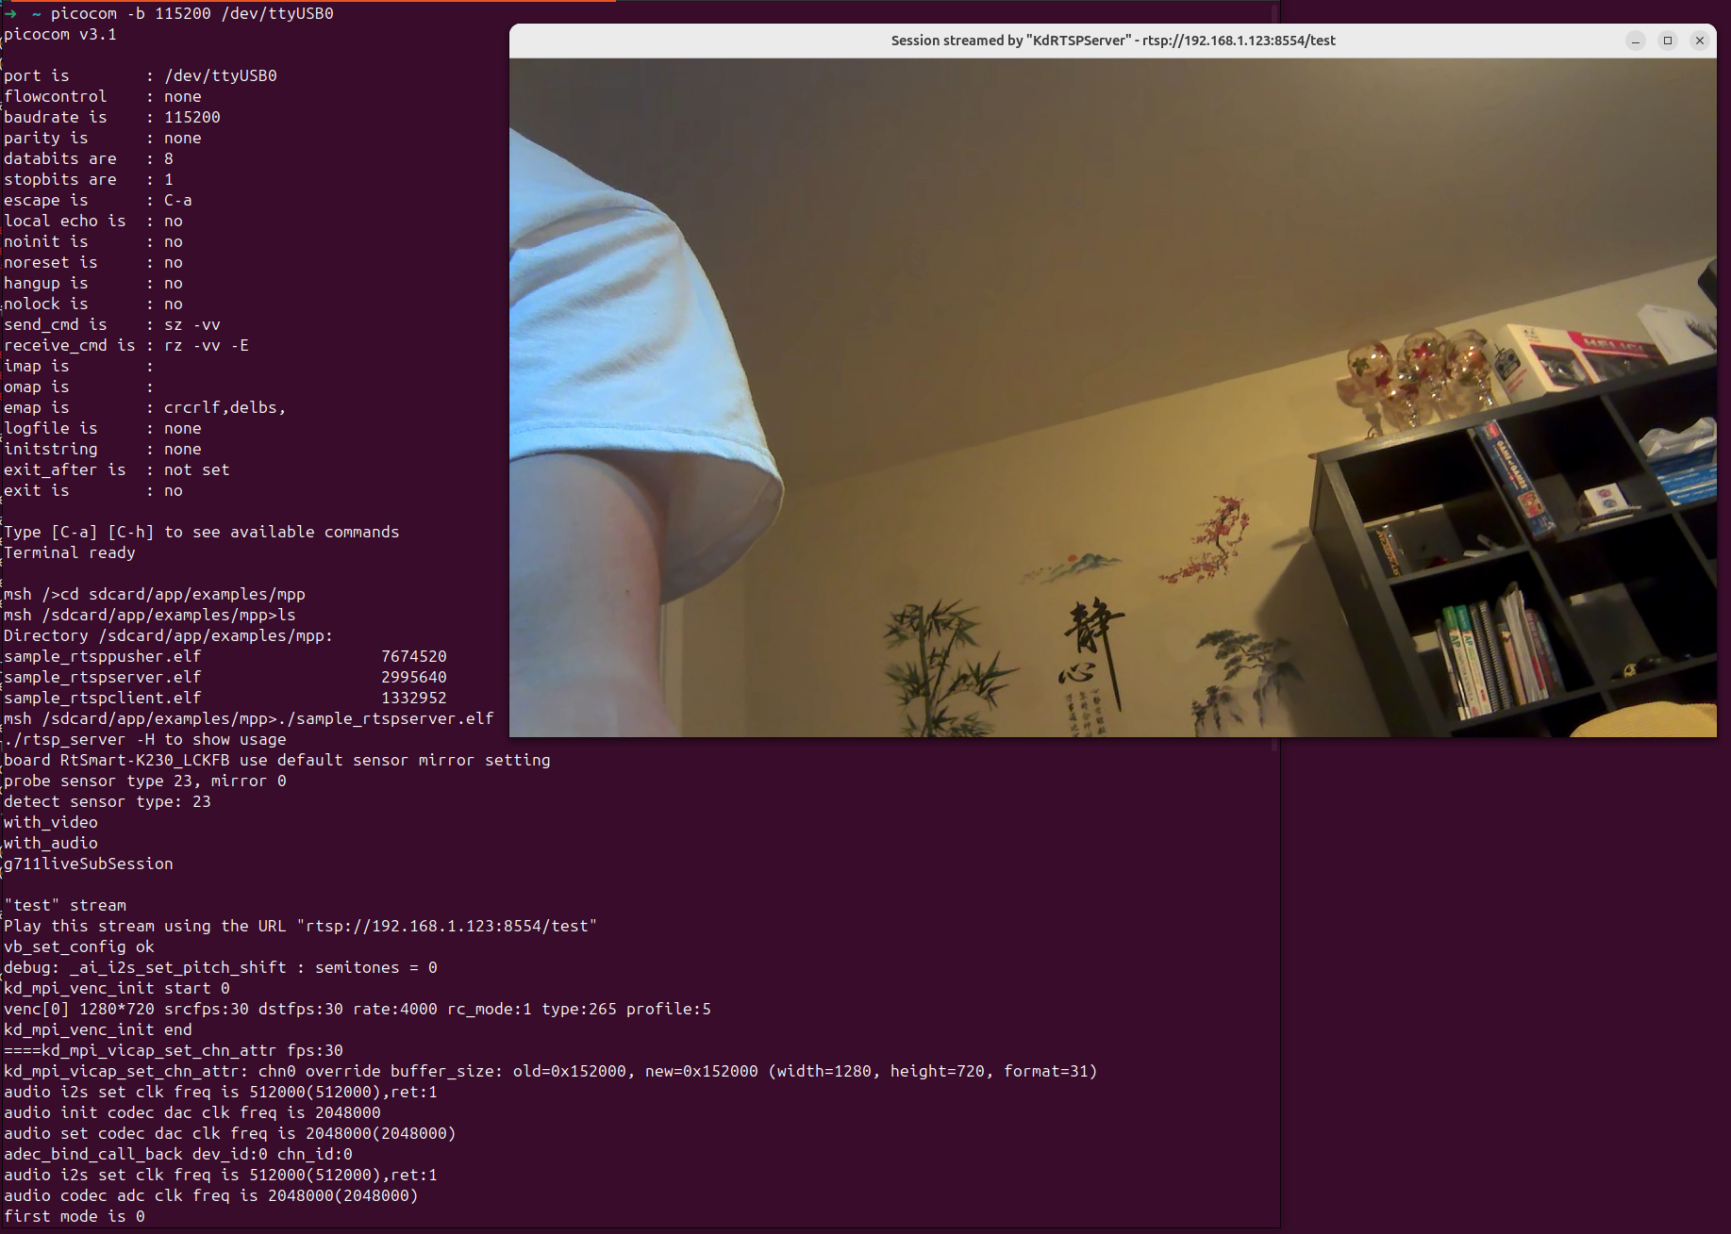Viewport: 1731px width, 1234px height.
Task: Select the 'baudrate is : 115200' line
Action: (111, 117)
